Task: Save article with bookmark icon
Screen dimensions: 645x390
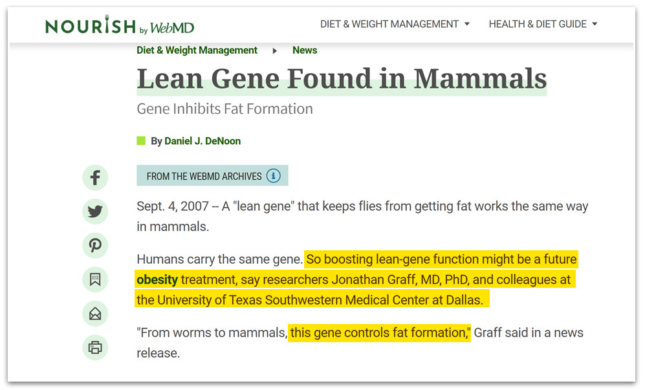Action: (95, 279)
